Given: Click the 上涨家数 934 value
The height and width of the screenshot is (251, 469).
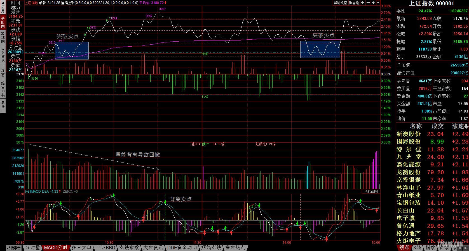Looking at the screenshot, I should 465,81.
